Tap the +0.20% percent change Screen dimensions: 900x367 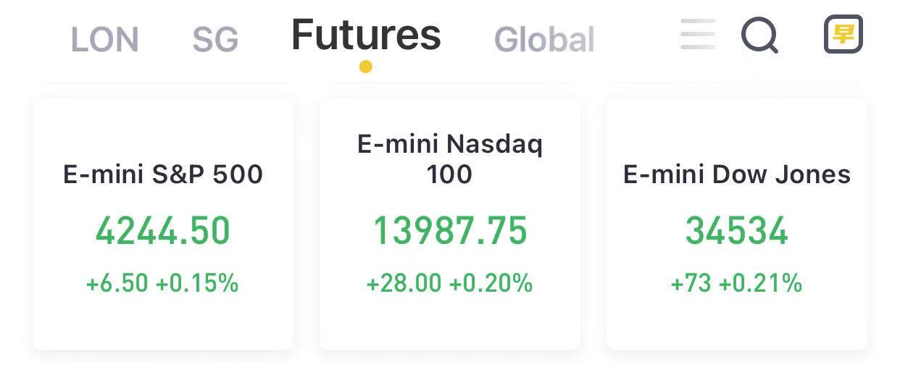pyautogui.click(x=491, y=283)
